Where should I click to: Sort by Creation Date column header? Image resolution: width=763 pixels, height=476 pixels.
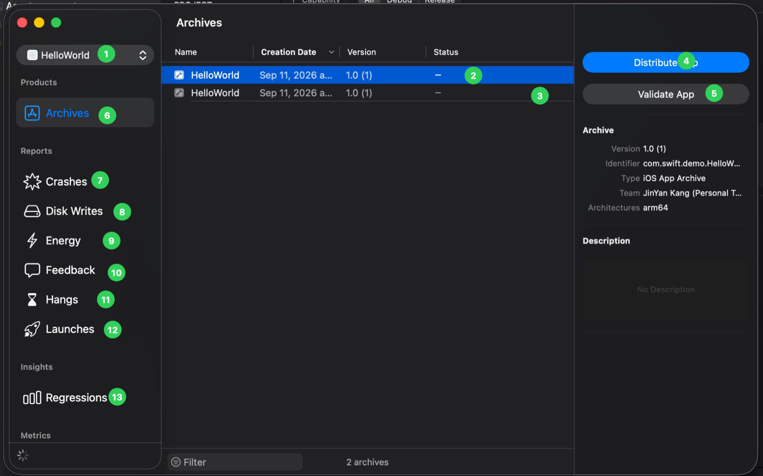289,52
